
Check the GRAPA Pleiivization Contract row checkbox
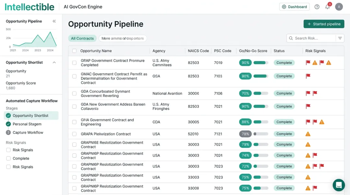coord(74,134)
